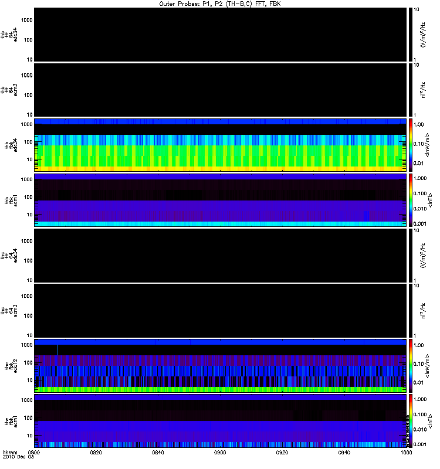The image size is (440, 469).
Task: Click the 1.000 color scale value of thc fbk scm1
Action: [420, 399]
